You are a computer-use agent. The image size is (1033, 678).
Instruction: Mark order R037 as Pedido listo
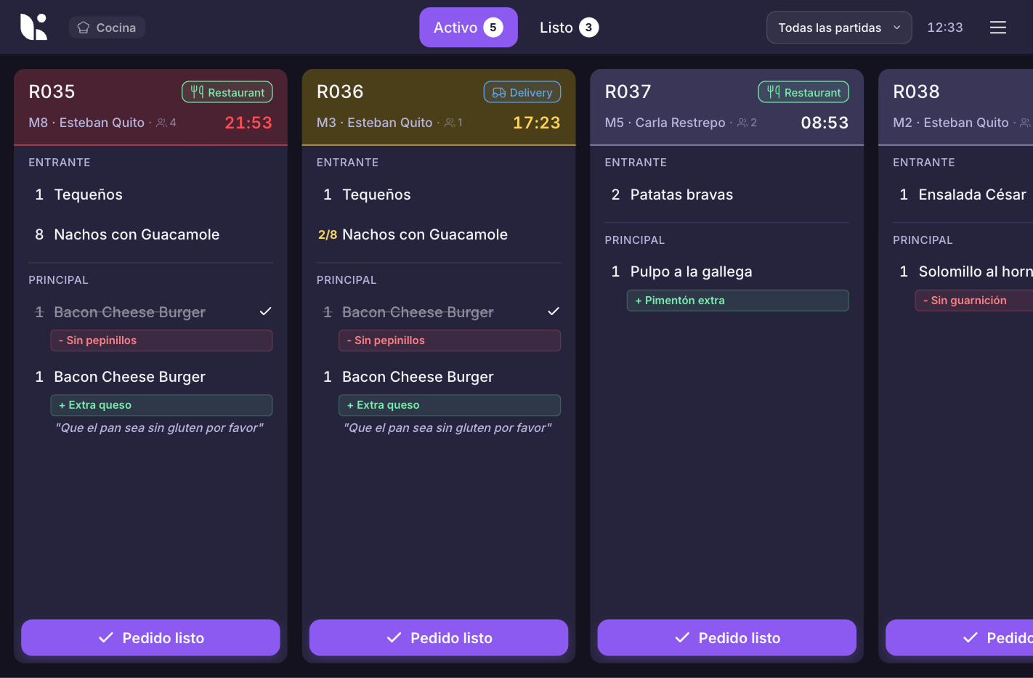[x=726, y=637]
